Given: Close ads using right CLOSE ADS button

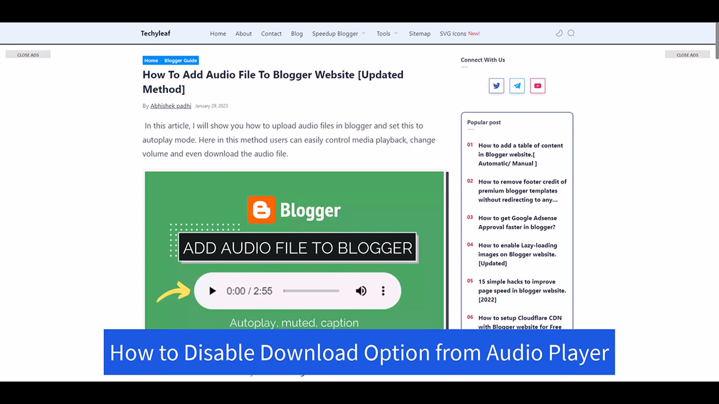Looking at the screenshot, I should click(x=687, y=55).
